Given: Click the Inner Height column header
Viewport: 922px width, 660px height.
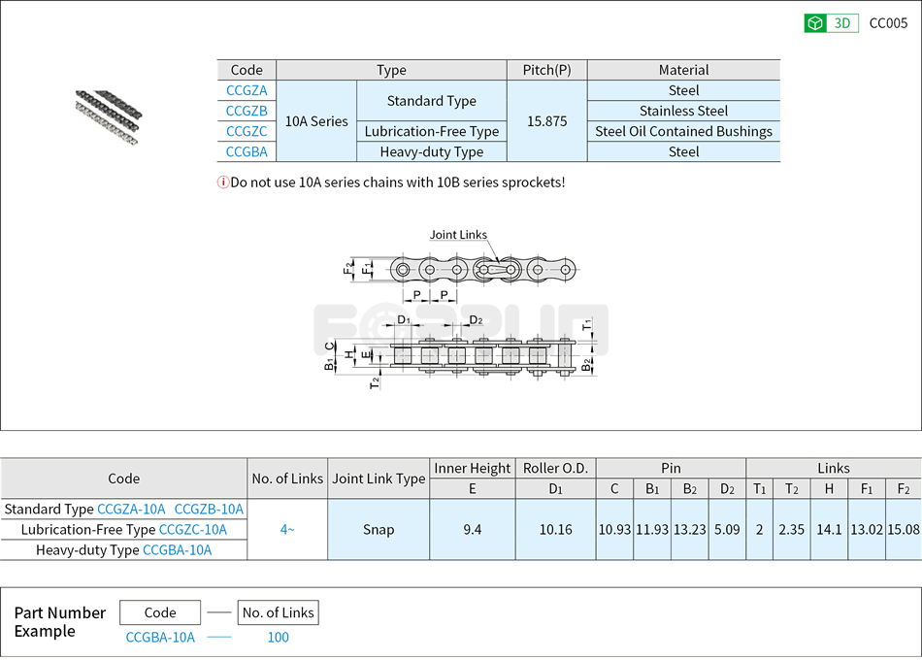Looking at the screenshot, I should tap(473, 468).
